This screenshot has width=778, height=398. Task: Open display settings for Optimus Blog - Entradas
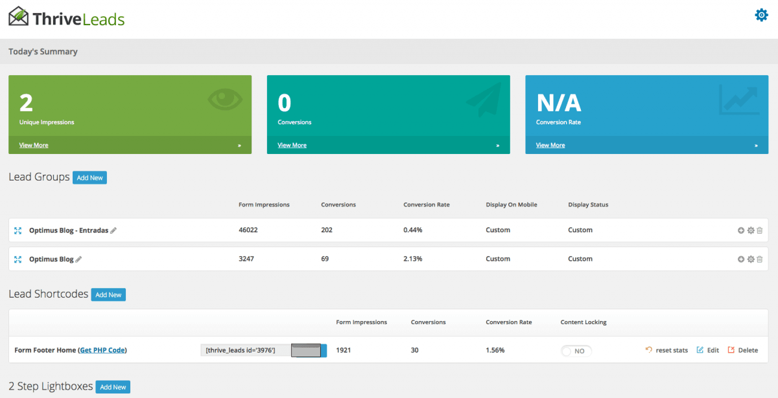(751, 230)
